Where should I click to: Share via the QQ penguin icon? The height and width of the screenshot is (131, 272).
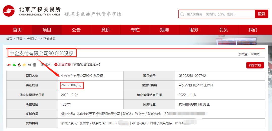click(19, 65)
